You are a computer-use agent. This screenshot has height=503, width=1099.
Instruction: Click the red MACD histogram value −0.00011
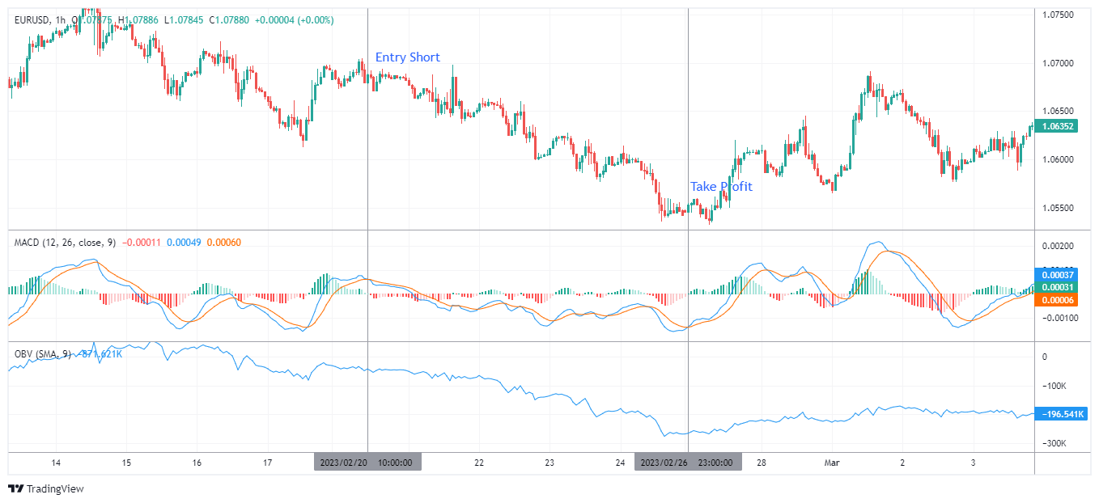(x=142, y=242)
